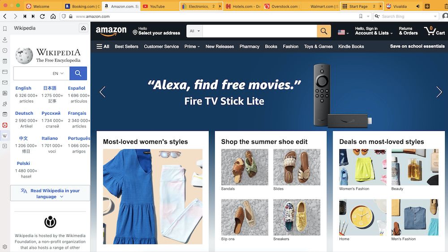Expand the Wikipedia EN language selector
The image size is (448, 252).
(x=58, y=74)
